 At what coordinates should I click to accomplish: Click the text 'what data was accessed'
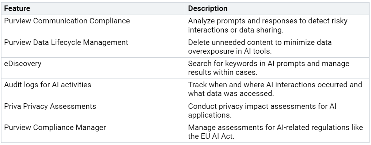tap(231, 94)
